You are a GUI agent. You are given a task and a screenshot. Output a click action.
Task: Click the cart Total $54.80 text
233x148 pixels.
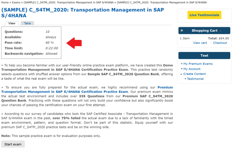click(x=218, y=38)
